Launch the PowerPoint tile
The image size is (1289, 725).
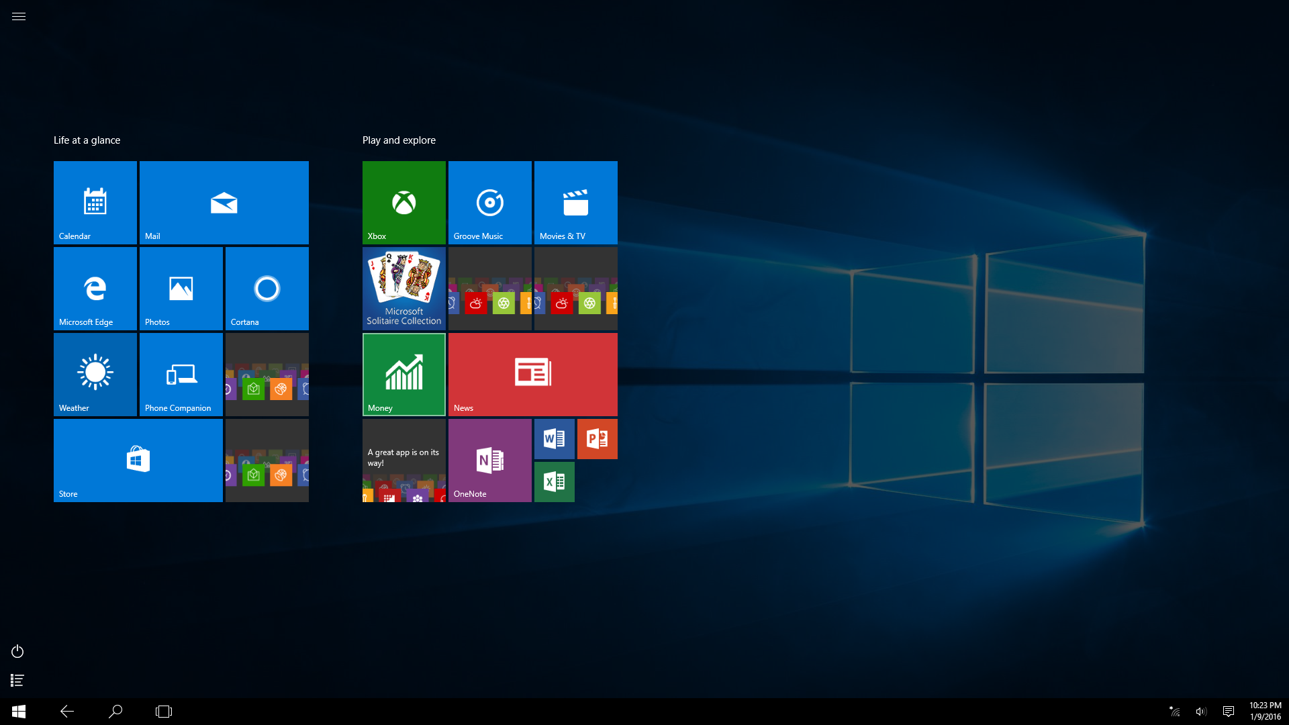598,439
